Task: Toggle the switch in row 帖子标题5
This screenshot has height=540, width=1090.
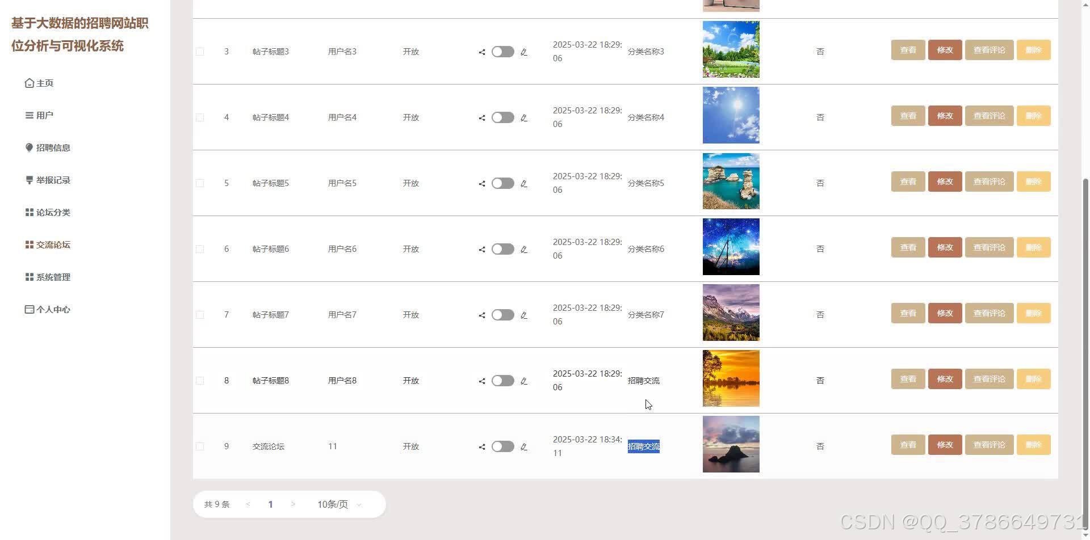Action: pos(503,183)
